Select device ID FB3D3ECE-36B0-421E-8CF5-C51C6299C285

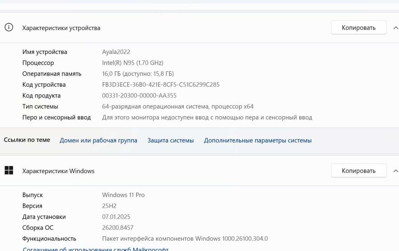click(161, 85)
